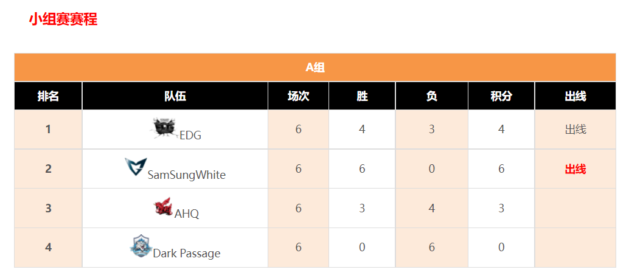Click the A组 orange group header
This screenshot has width=629, height=278.
(315, 68)
